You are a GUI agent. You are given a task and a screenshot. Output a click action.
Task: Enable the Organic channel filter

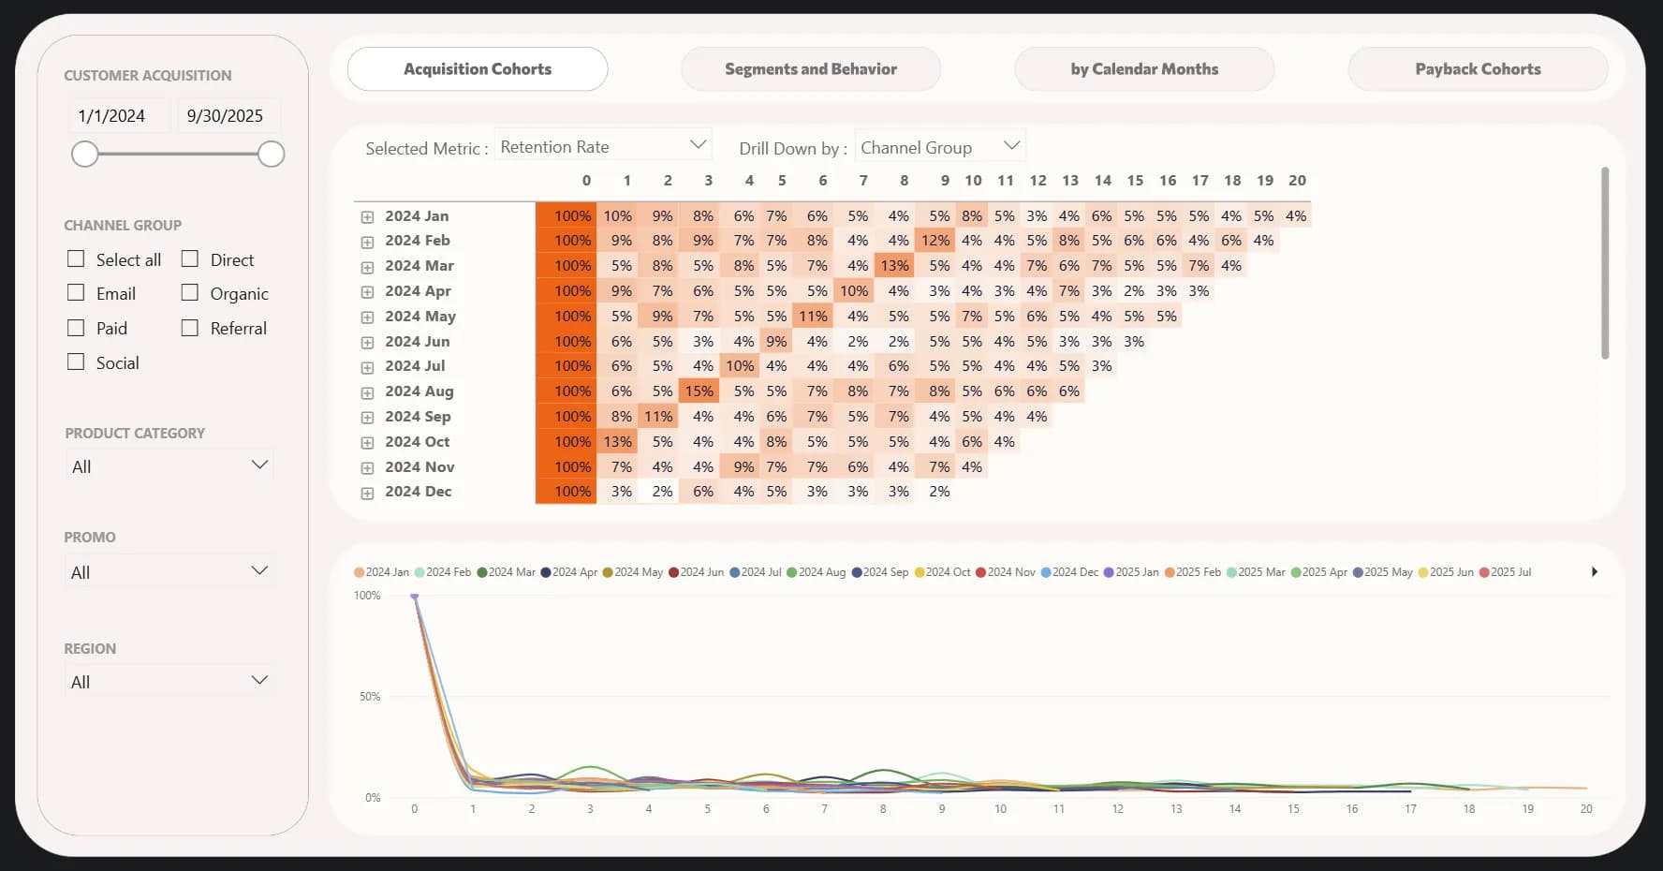click(190, 293)
